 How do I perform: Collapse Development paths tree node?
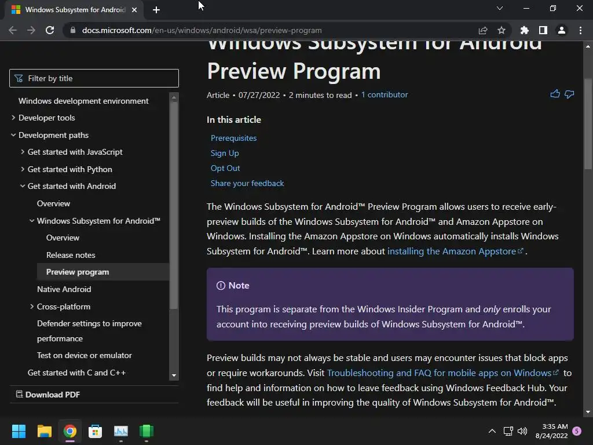pyautogui.click(x=13, y=135)
